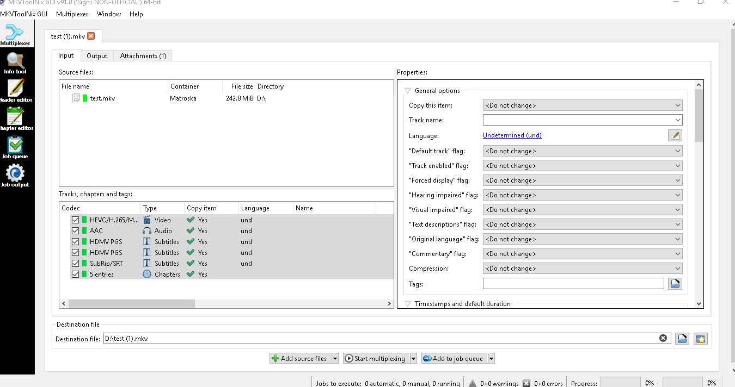The image size is (735, 387).
Task: Open the Job output view
Action: 15,176
